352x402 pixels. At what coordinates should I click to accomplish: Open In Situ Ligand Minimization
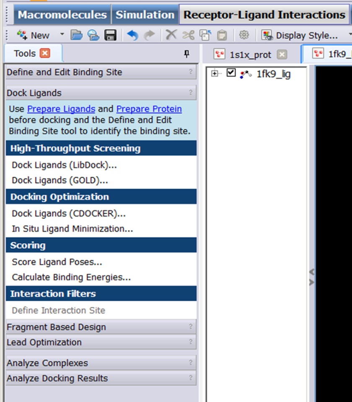tap(72, 229)
